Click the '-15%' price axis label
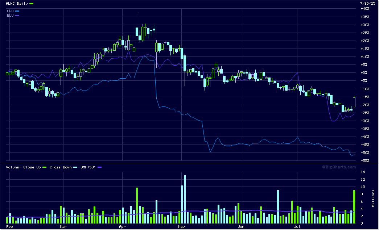Viewport: 379px width, 230px height. [x=365, y=97]
